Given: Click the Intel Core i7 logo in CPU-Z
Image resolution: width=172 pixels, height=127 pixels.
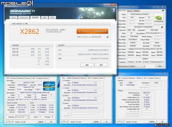Looking at the screenshot, I should pos(49,86).
